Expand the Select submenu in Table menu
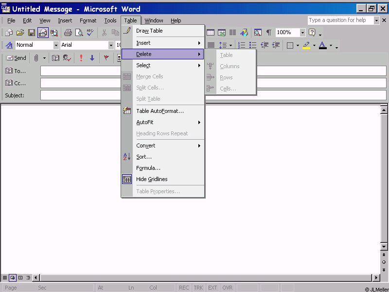 coord(163,65)
